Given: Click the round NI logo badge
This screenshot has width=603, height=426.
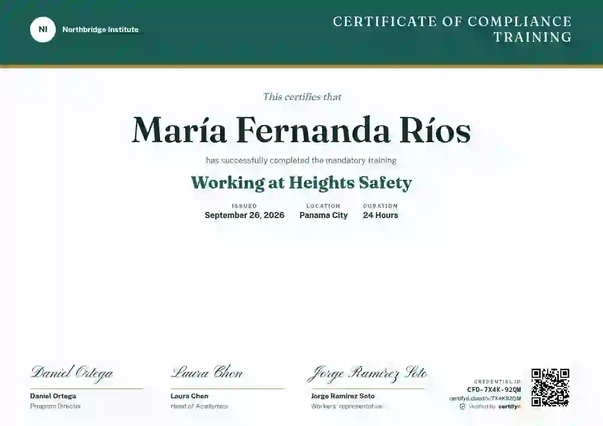Looking at the screenshot, I should click(43, 30).
